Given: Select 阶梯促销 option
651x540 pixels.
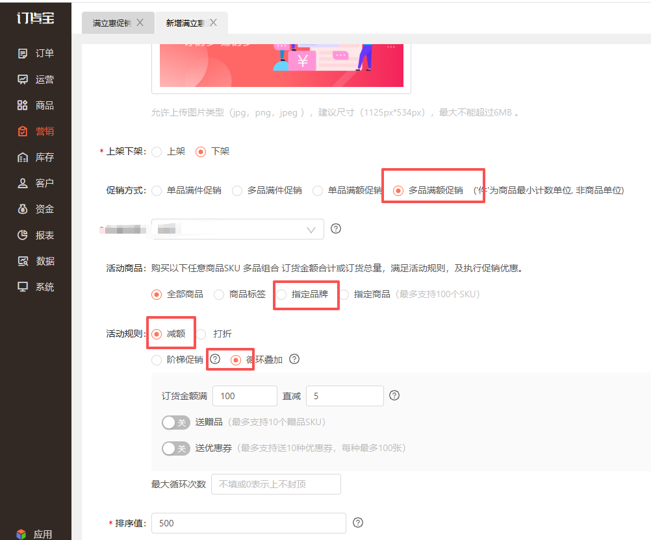Looking at the screenshot, I should (x=157, y=360).
